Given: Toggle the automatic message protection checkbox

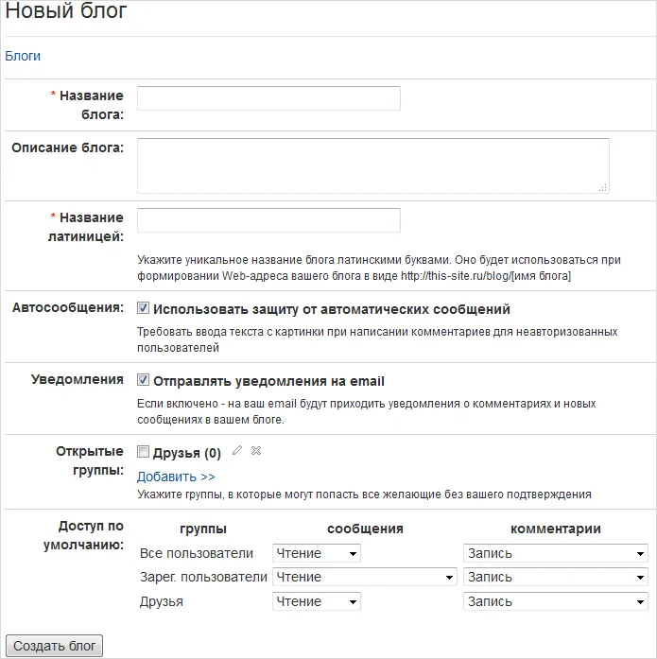Looking at the screenshot, I should 144,308.
